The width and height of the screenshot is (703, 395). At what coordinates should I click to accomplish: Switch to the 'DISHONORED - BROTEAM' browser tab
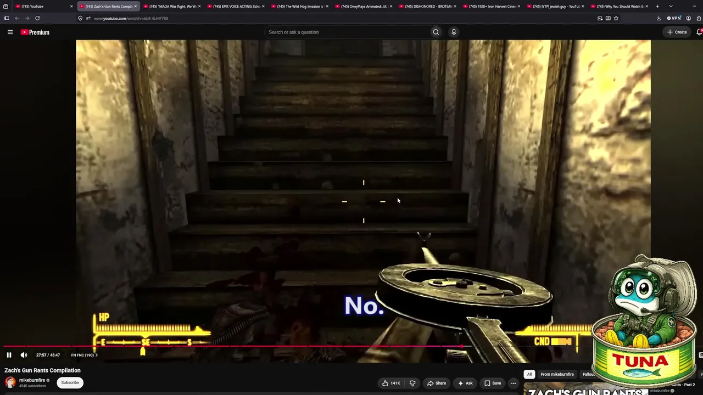[x=427, y=6]
